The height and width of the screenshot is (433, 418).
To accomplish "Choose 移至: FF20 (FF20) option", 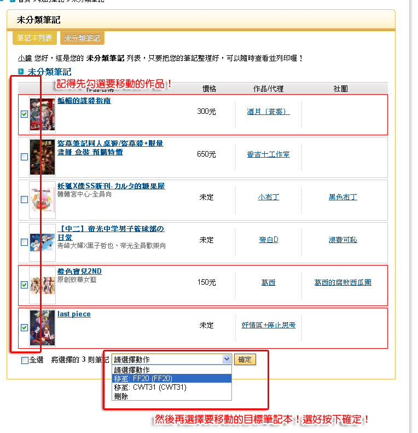I will [171, 378].
